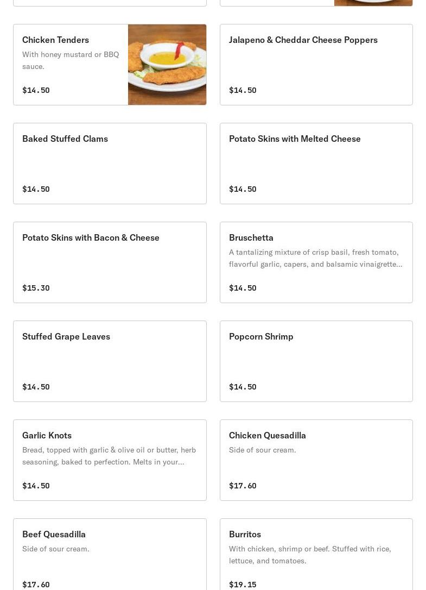Select the Chicken Tenders menu item
426x590 pixels.
click(x=55, y=40)
